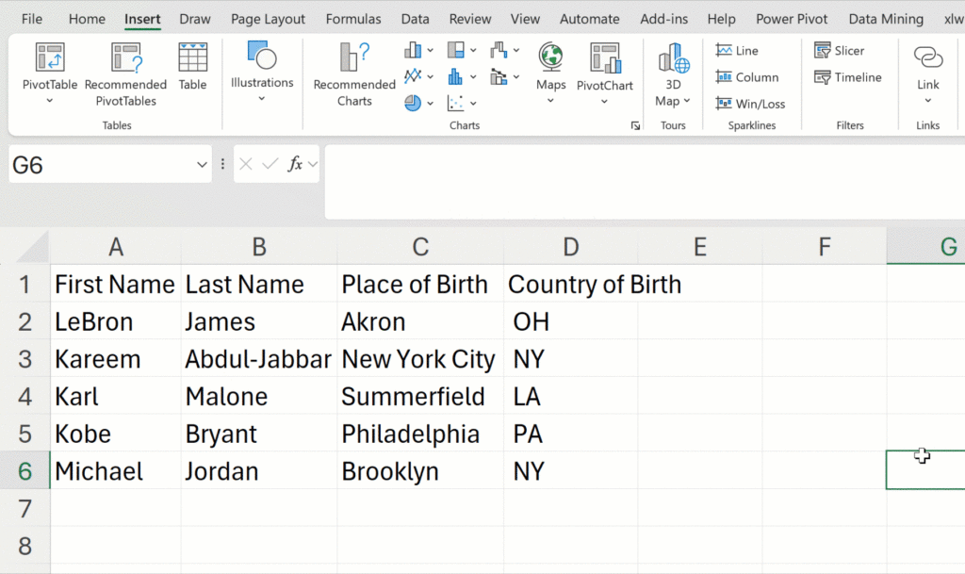Click the Recommended PivotTables icon
The width and height of the screenshot is (965, 574).
[125, 58]
